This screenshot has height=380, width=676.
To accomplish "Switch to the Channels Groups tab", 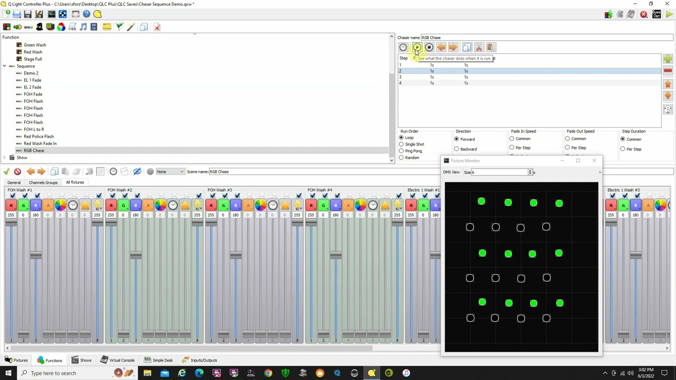I will tap(43, 183).
